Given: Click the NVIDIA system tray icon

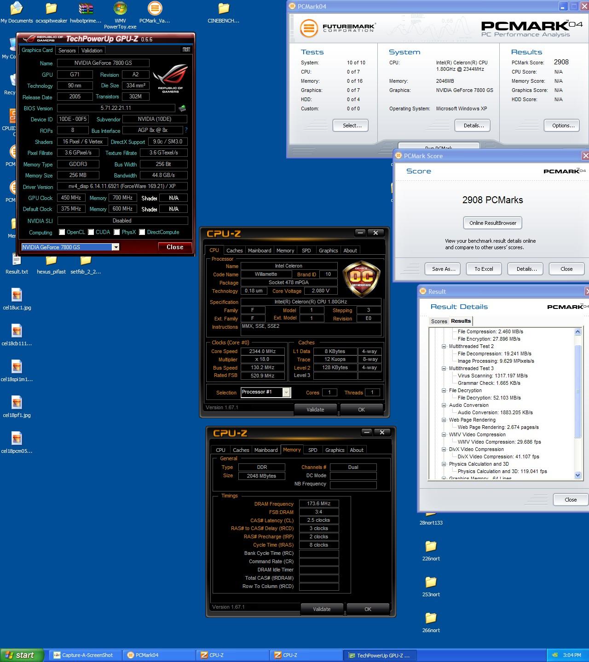Looking at the screenshot, I should [555, 655].
